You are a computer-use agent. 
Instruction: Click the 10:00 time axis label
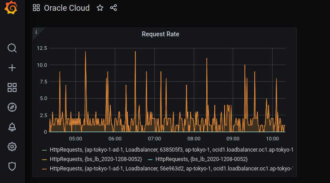click(x=272, y=139)
